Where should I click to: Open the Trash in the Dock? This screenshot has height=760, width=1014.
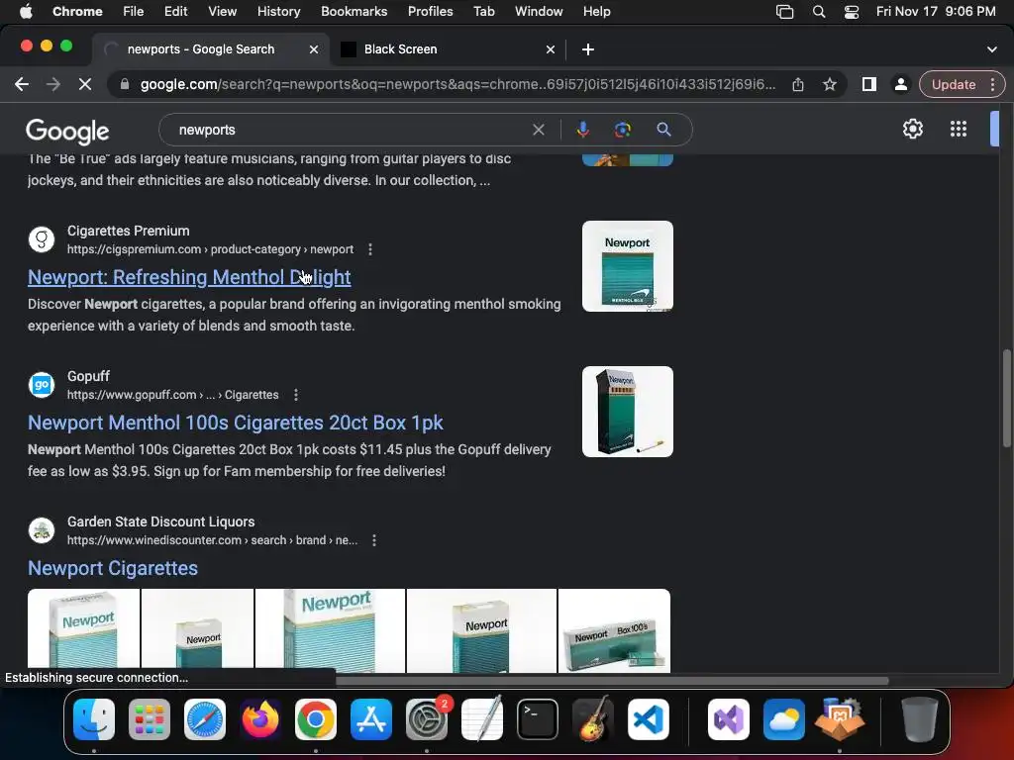919,719
